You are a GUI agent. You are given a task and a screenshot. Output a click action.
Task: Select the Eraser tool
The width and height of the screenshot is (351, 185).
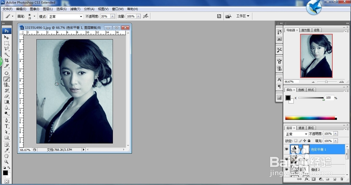[6, 96]
